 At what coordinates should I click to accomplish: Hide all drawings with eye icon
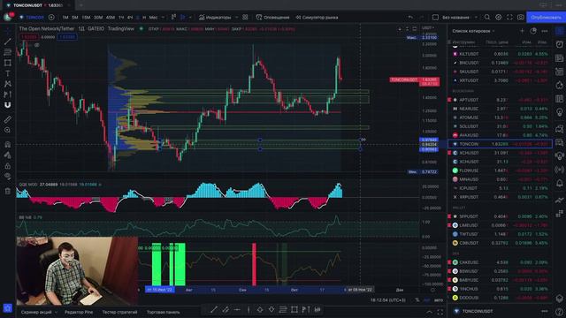coord(8,177)
